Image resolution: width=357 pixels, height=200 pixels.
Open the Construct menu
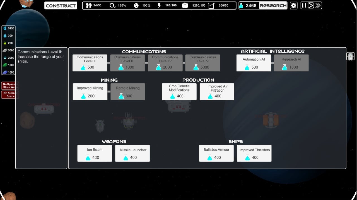tap(61, 6)
